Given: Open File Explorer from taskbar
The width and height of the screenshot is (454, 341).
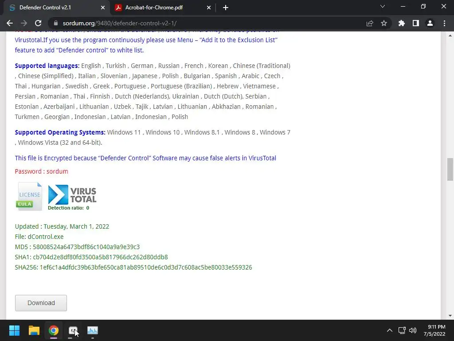Looking at the screenshot, I should coord(34,330).
